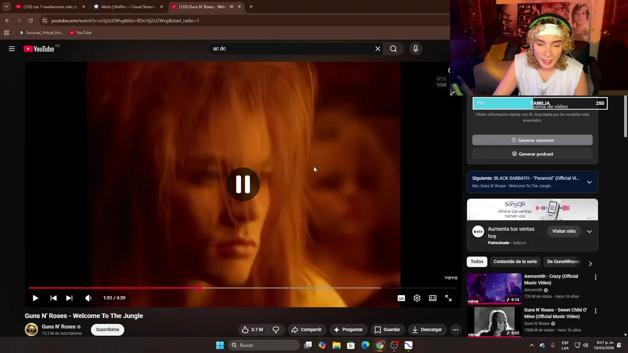
Task: Click the search magnifier button
Action: click(393, 49)
